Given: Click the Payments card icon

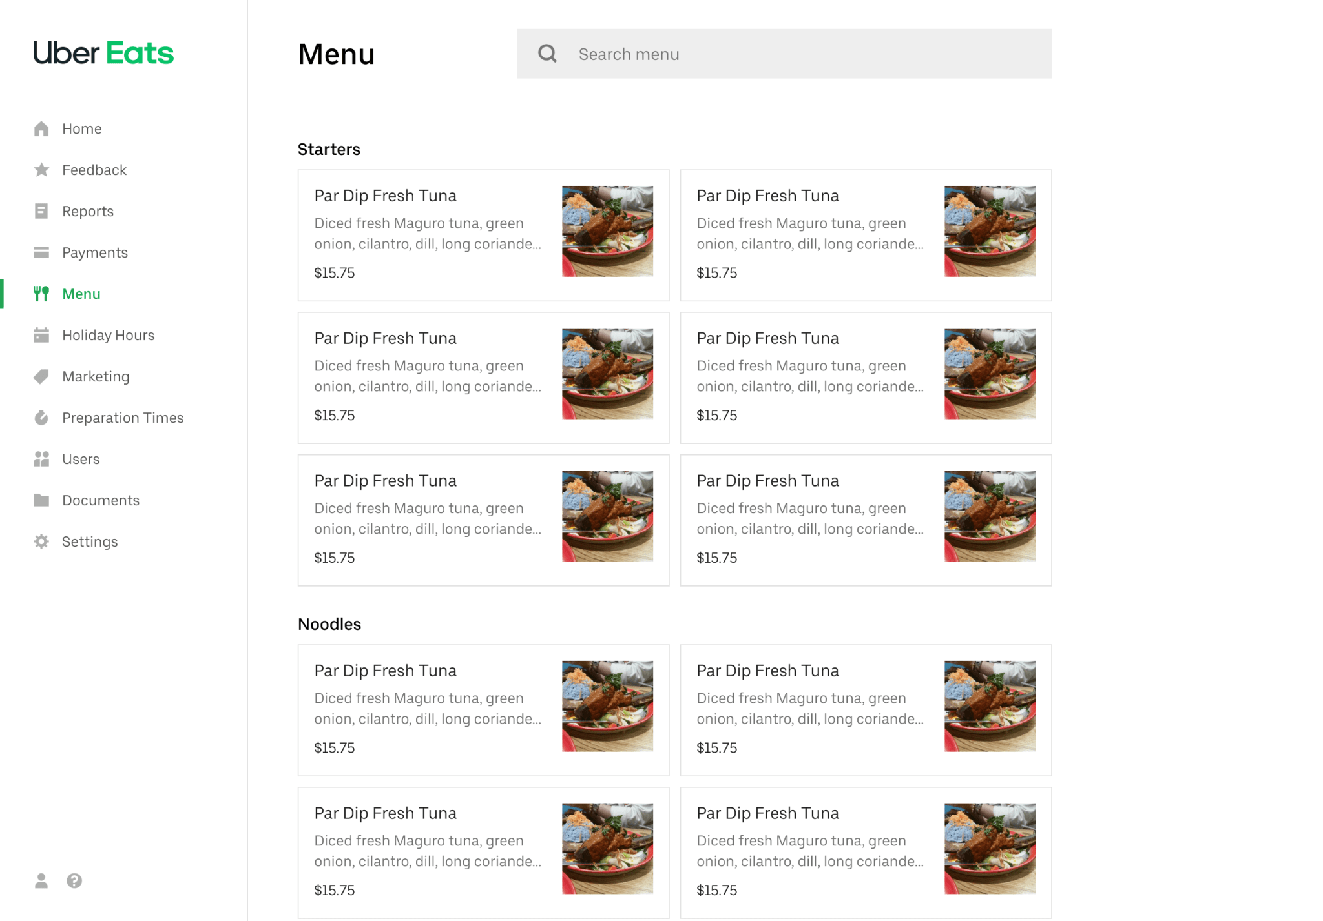Looking at the screenshot, I should (41, 252).
